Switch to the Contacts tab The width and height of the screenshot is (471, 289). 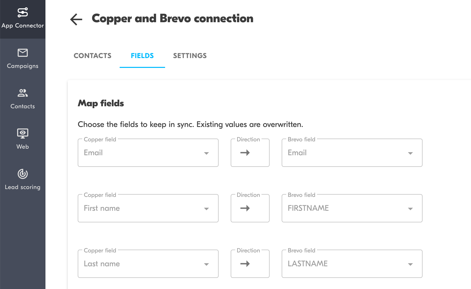[x=92, y=56]
